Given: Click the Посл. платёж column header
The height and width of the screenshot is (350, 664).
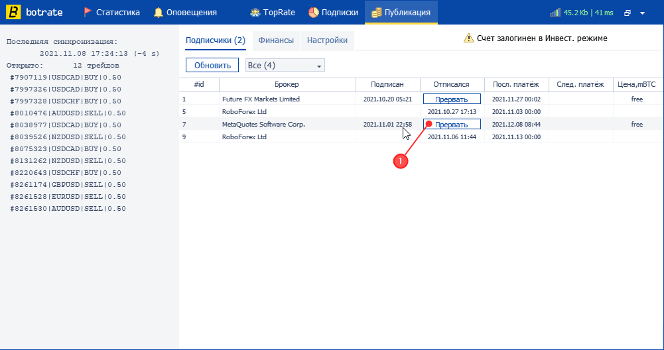Looking at the screenshot, I should click(516, 85).
